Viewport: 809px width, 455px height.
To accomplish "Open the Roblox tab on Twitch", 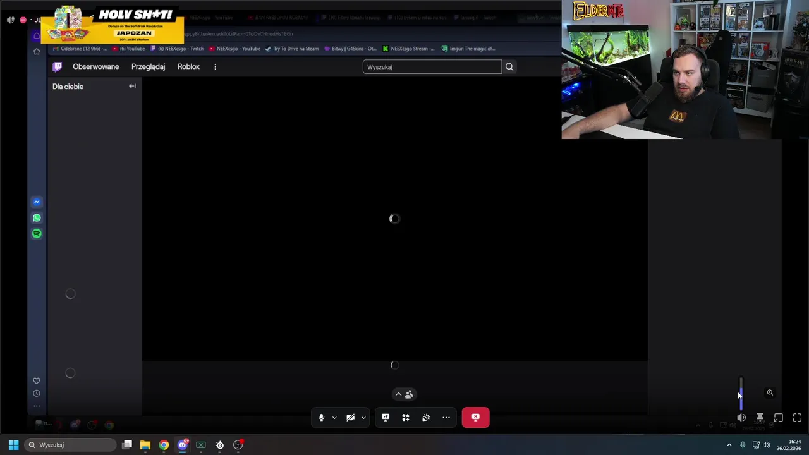I will pyautogui.click(x=188, y=66).
